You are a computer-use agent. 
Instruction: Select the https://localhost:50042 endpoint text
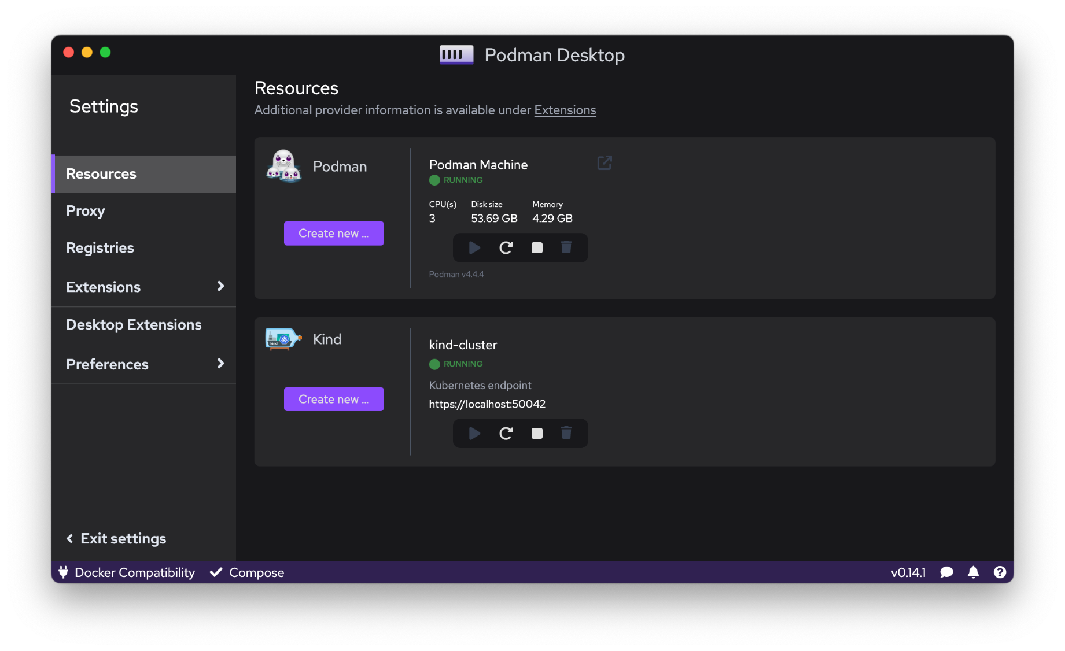pos(487,404)
